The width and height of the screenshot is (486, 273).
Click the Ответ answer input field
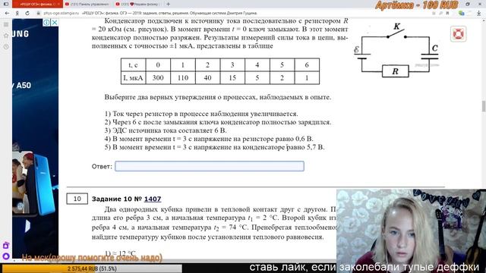pyautogui.click(x=210, y=166)
